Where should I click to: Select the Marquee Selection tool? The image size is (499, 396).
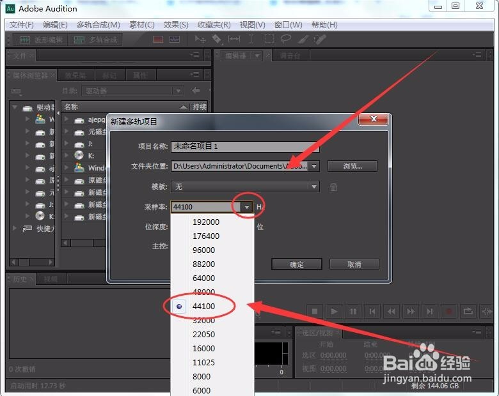coord(269,40)
